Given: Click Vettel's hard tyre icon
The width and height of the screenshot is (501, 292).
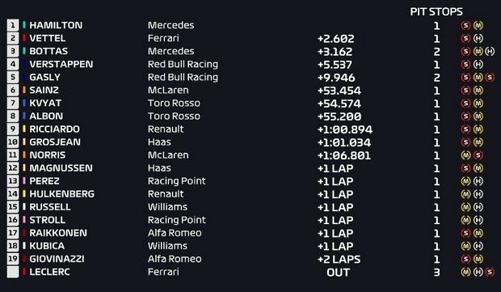Looking at the screenshot, I should pyautogui.click(x=478, y=38).
